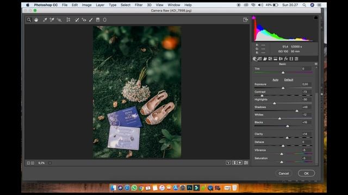Screen dimensions: 348x195
Task: Open the Filter menu
Action: [x=139, y=5]
